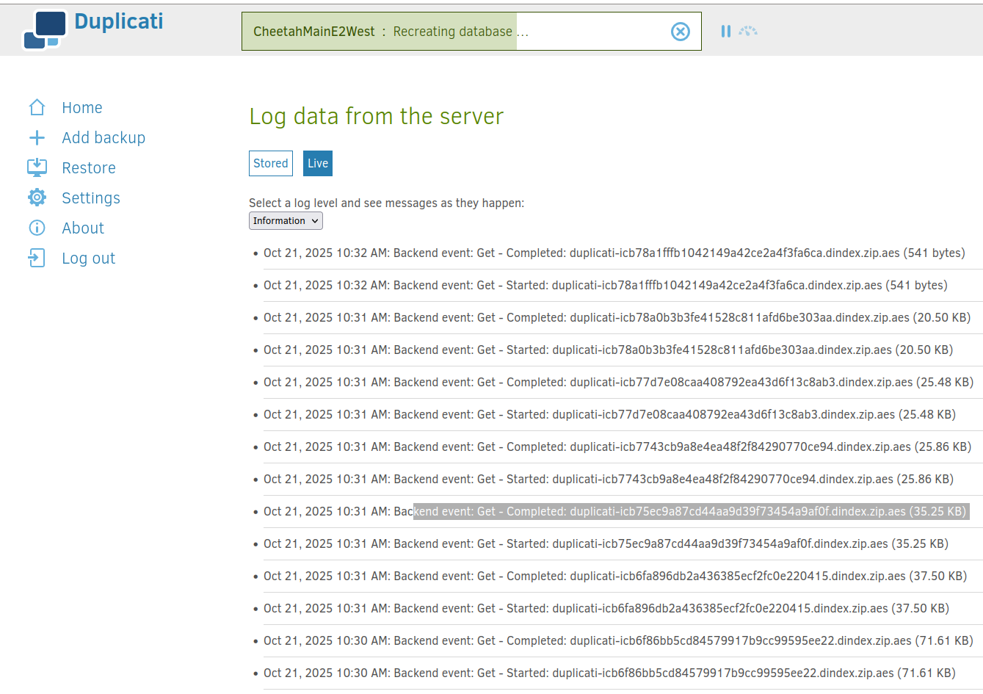Click the Duplicati title text
Screen dimensions: 983x694
119,22
